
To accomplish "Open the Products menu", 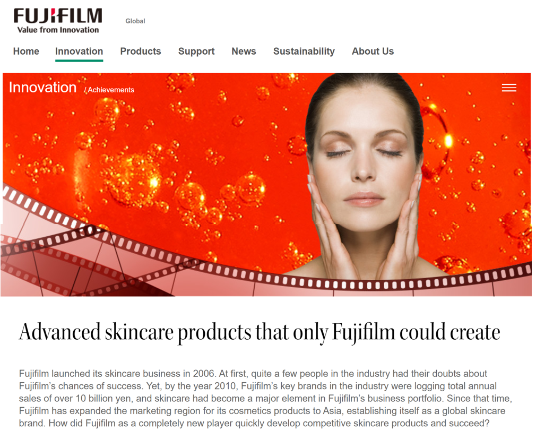I will click(x=141, y=51).
